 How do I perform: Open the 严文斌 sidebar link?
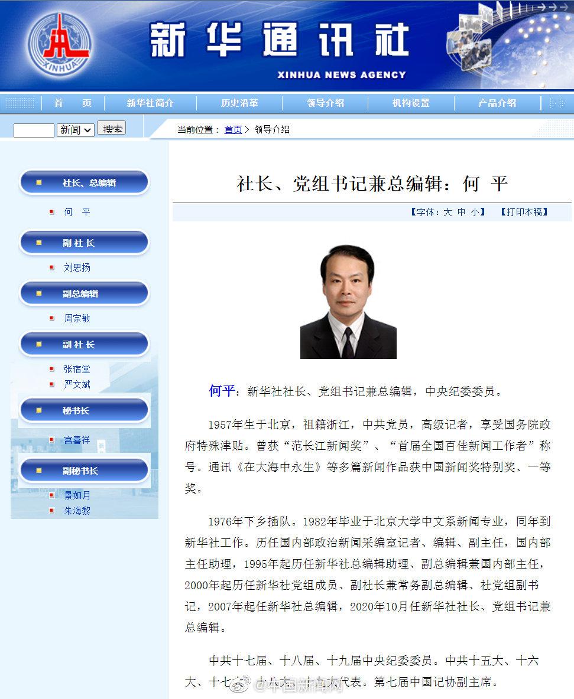(x=77, y=384)
